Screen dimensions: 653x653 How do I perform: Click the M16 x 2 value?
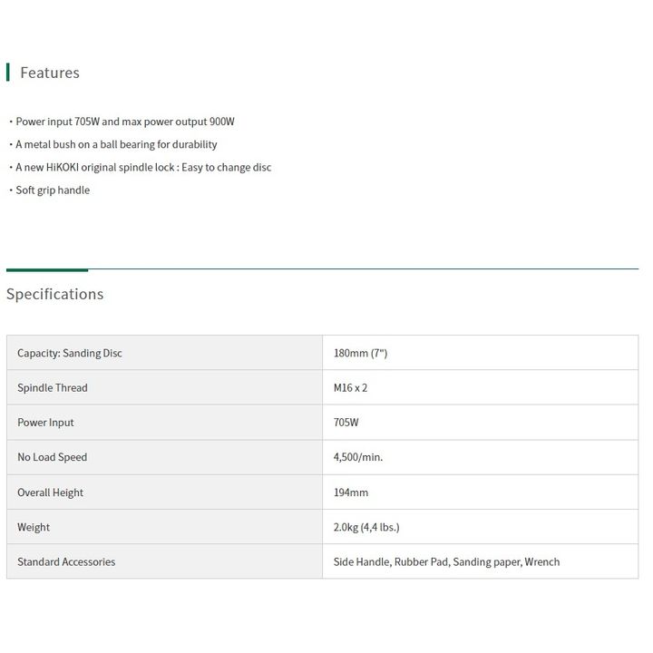pos(350,388)
